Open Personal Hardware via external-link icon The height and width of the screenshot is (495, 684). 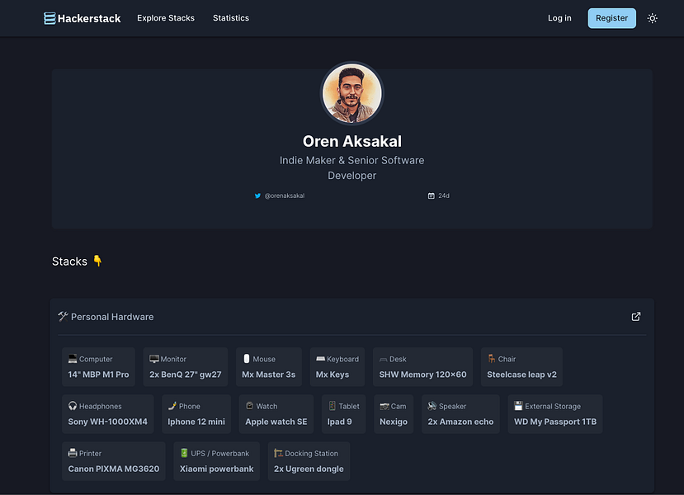[635, 316]
